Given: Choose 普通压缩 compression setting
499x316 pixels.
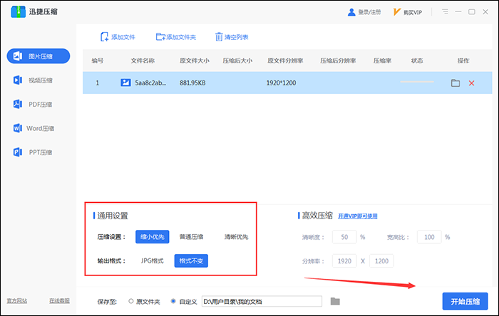Looking at the screenshot, I should tap(191, 236).
